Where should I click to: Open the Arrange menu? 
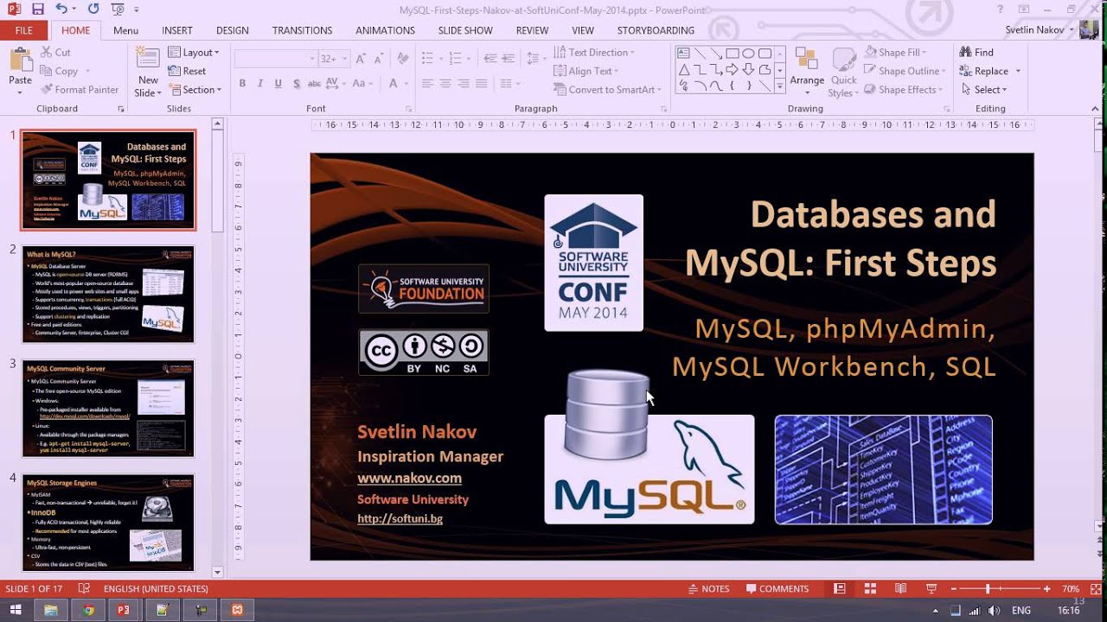click(807, 73)
